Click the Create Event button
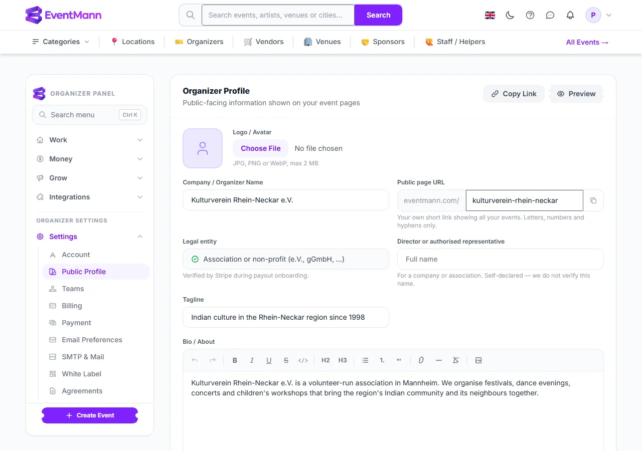The height and width of the screenshot is (451, 642). click(90, 415)
